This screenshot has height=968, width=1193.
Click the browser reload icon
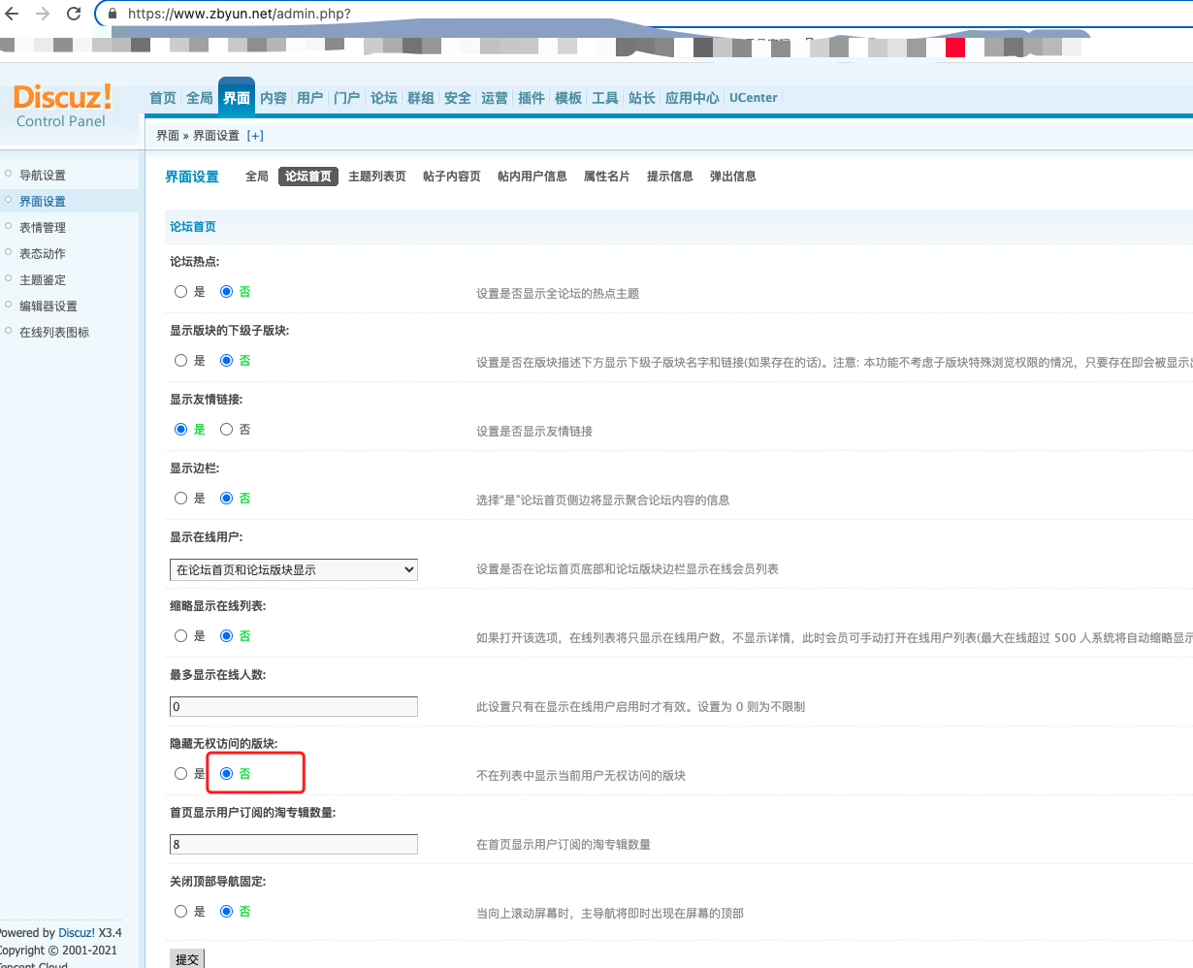[74, 14]
